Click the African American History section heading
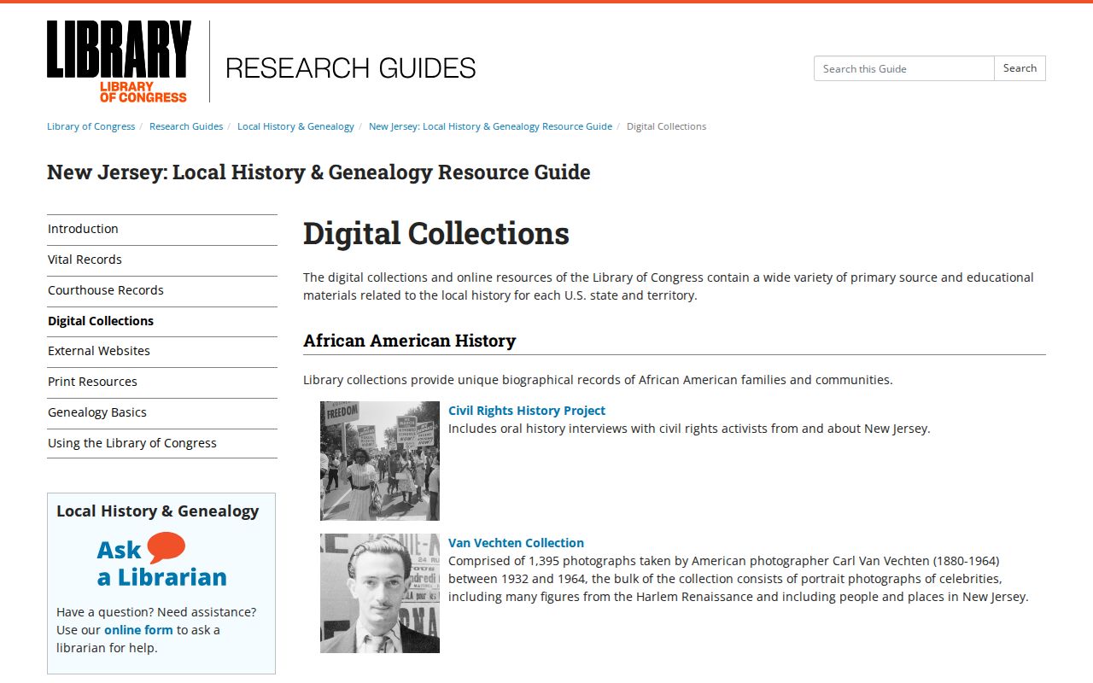This screenshot has height=683, width=1093. 410,341
